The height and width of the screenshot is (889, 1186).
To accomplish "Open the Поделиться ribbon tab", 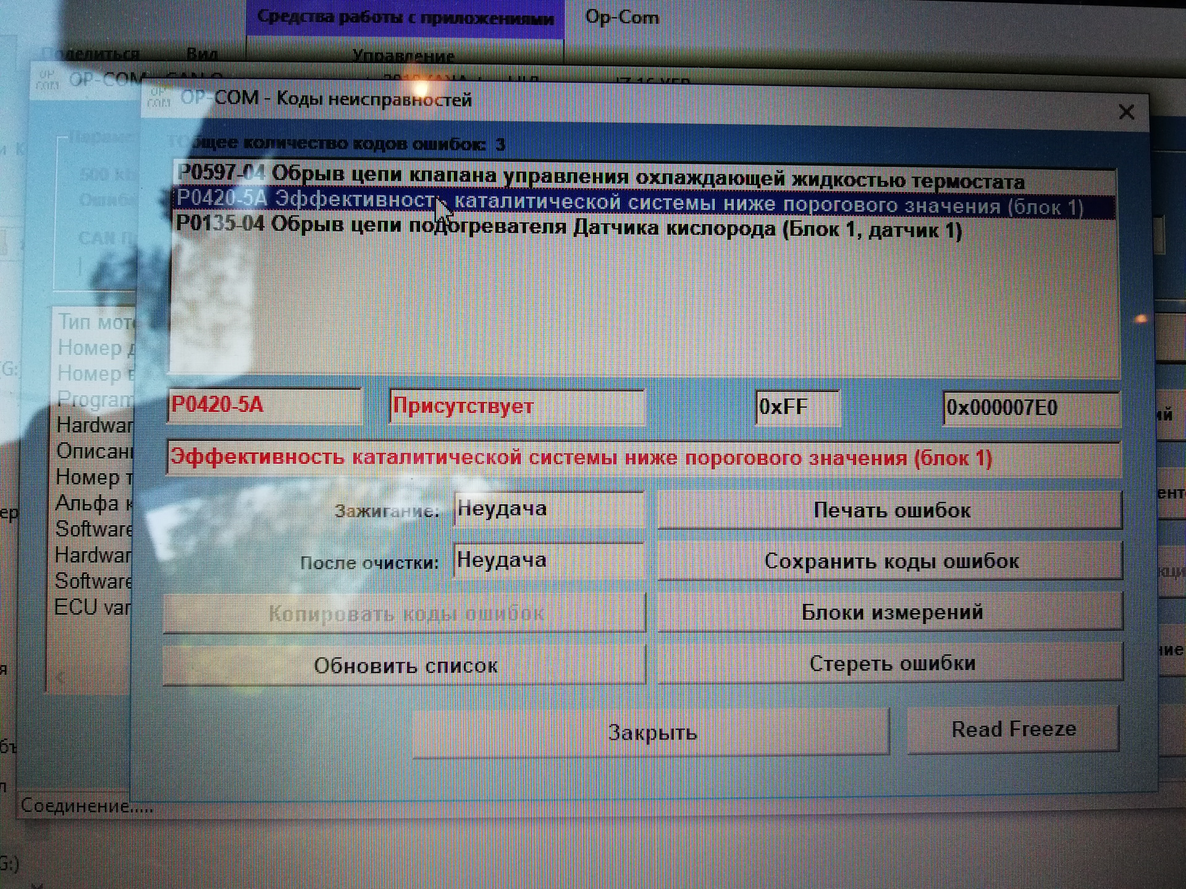I will (x=91, y=54).
